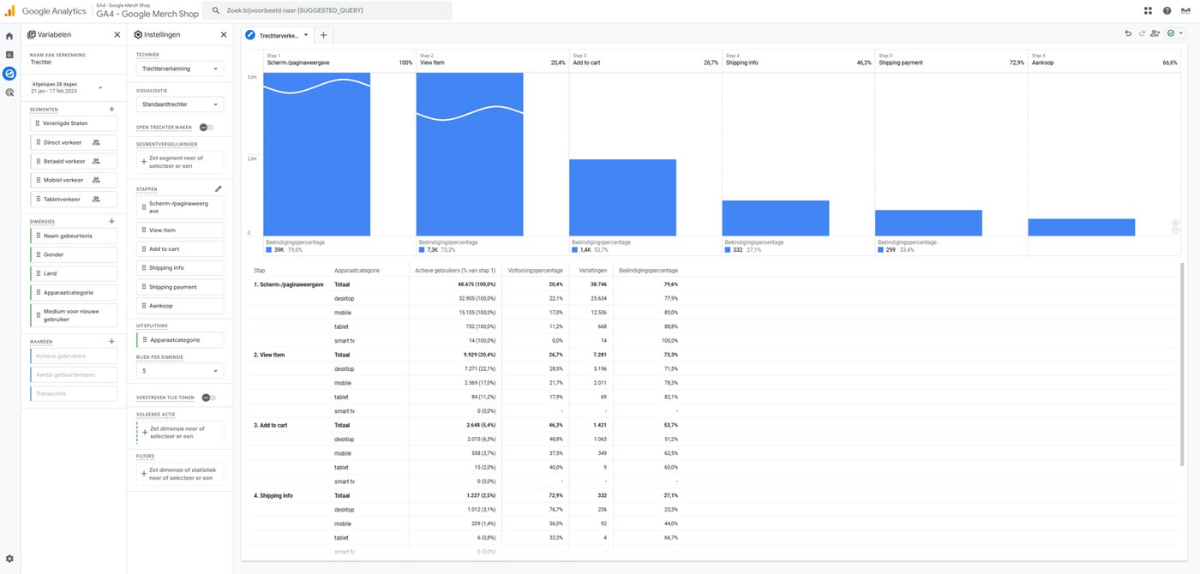Add a new exploration tab with plus
This screenshot has height=574, width=1200.
click(323, 35)
